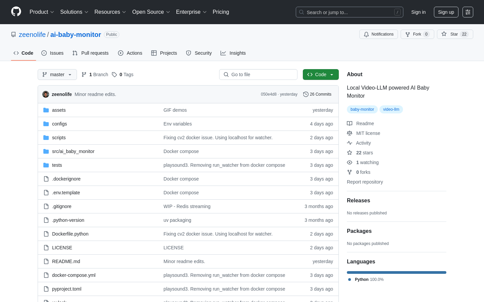
Task: Click the commit history clock icon
Action: coord(306,94)
